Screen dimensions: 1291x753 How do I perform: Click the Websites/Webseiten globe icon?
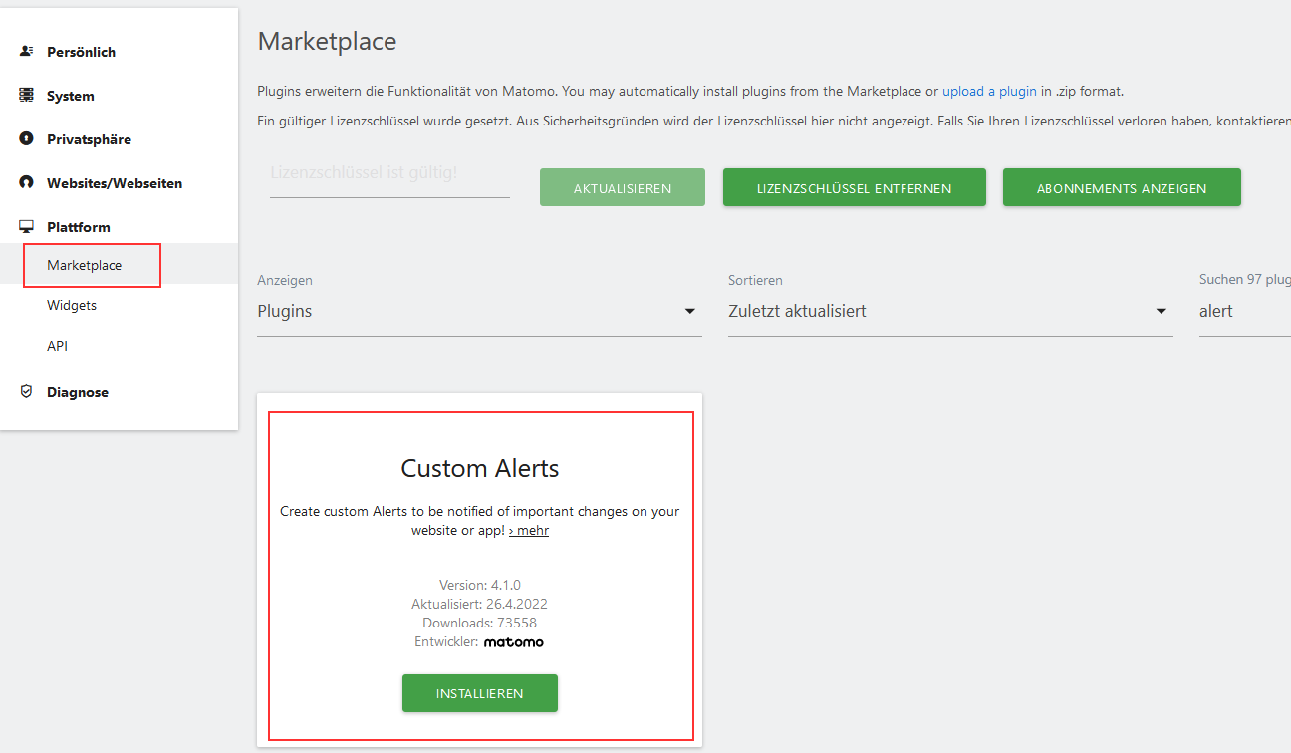[x=27, y=182]
